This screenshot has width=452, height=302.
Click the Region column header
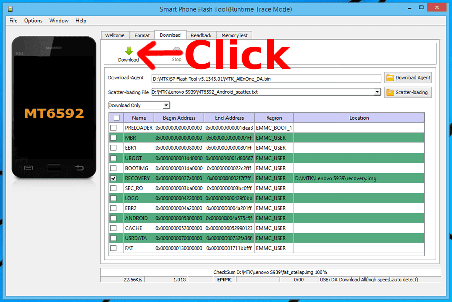(x=274, y=118)
